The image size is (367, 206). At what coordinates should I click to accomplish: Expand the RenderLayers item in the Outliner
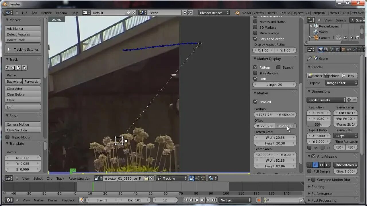[x=311, y=26]
